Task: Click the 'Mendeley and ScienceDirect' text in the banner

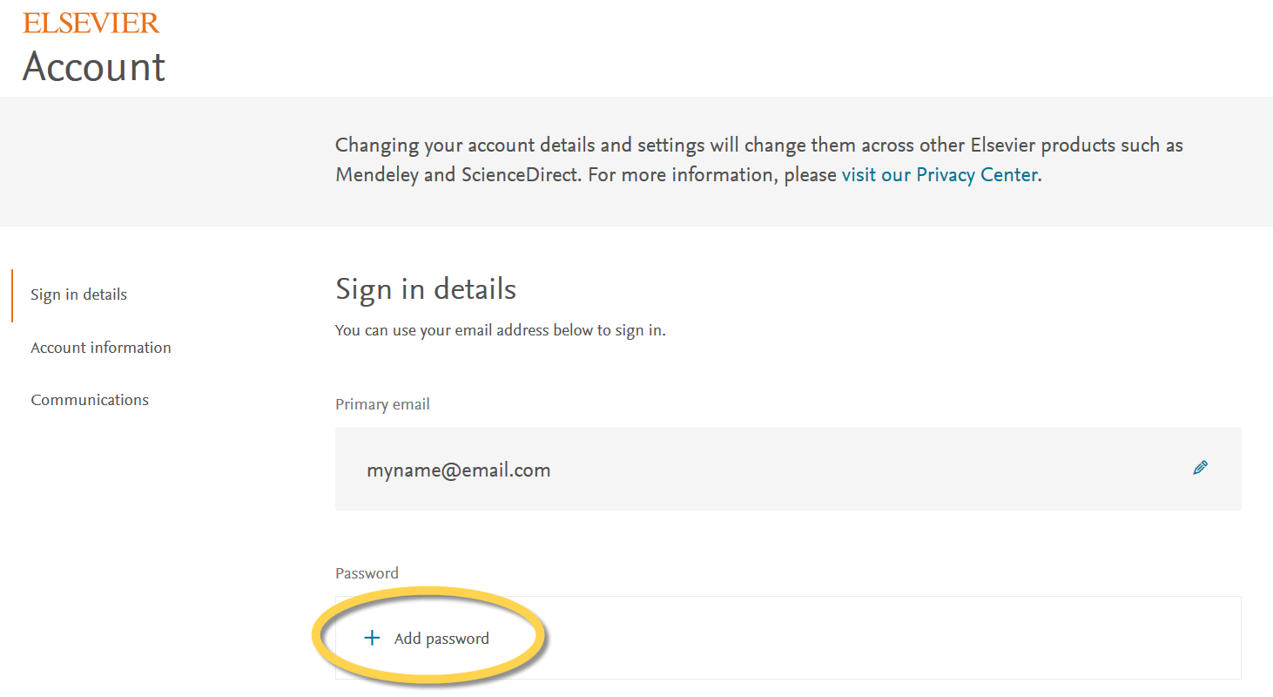Action: (456, 174)
